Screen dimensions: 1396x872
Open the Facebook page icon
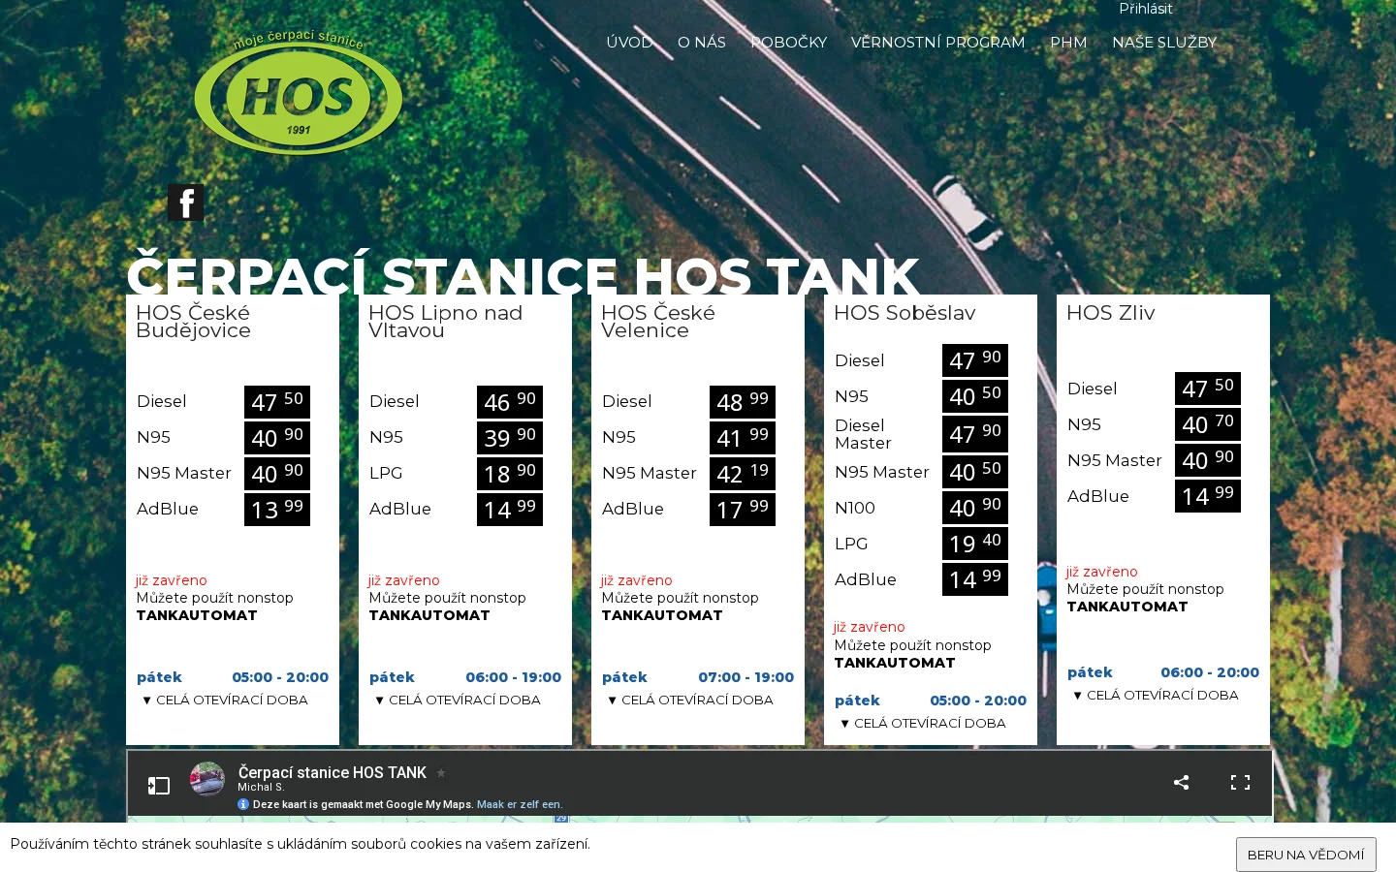[x=186, y=202]
